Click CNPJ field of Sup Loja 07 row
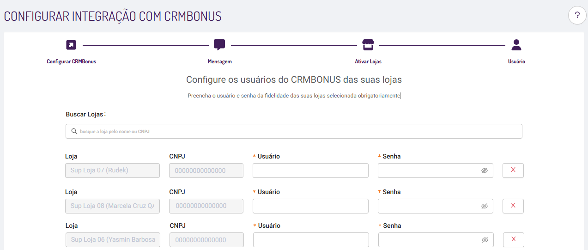 click(206, 171)
